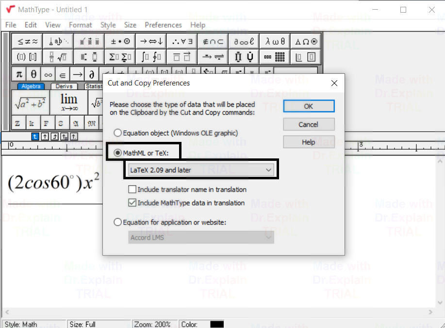Open the integral templates palette

tap(151, 57)
